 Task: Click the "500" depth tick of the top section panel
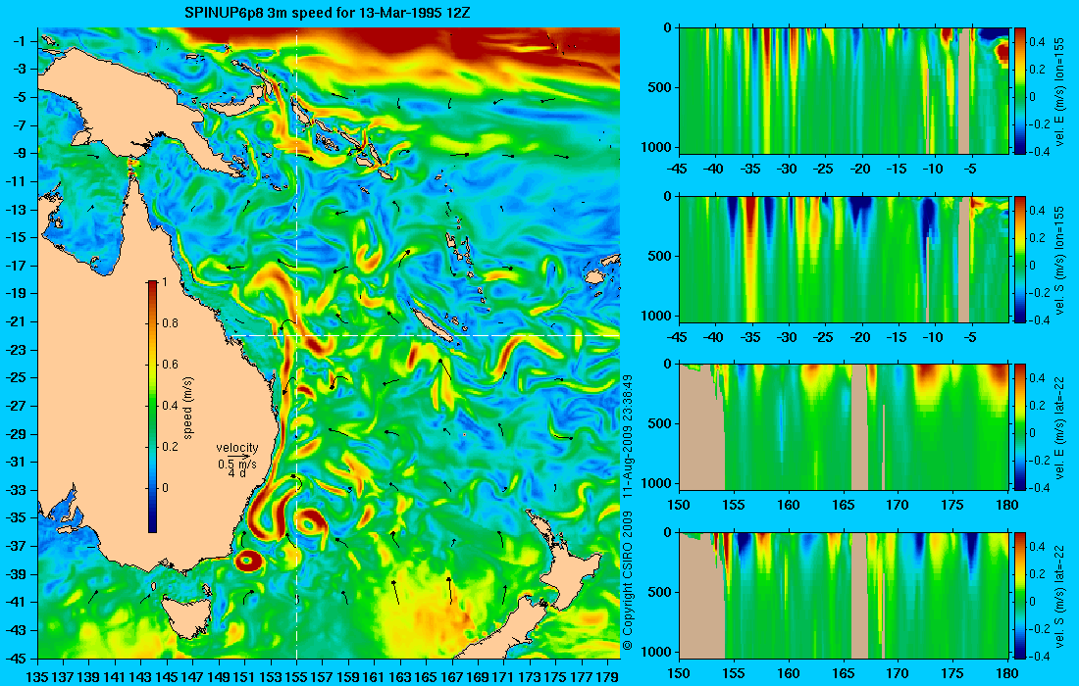pos(660,87)
